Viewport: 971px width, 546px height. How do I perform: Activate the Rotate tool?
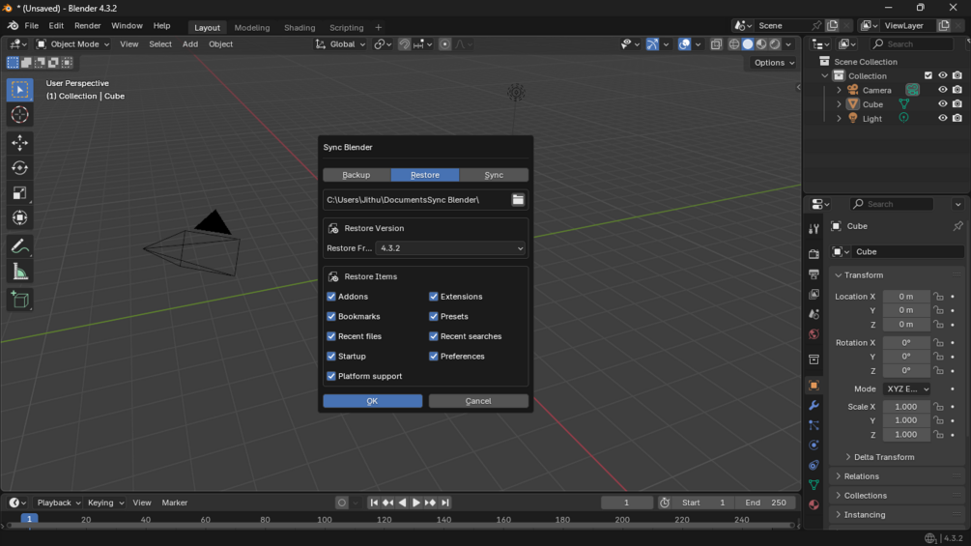click(20, 168)
